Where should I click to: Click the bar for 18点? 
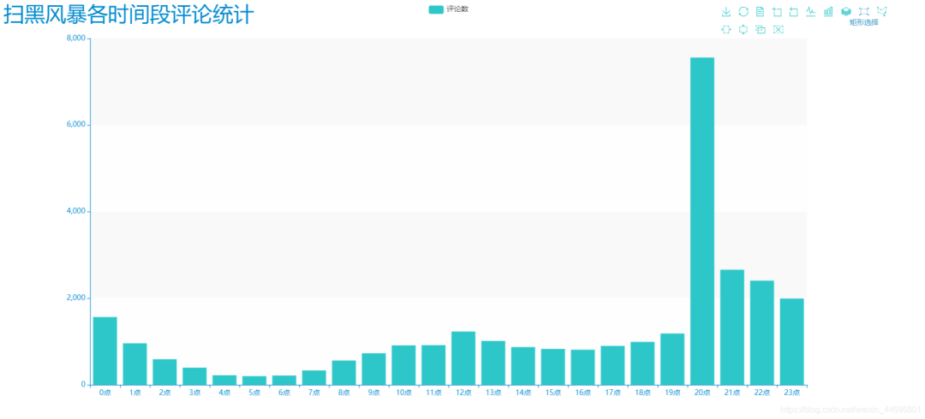[642, 363]
